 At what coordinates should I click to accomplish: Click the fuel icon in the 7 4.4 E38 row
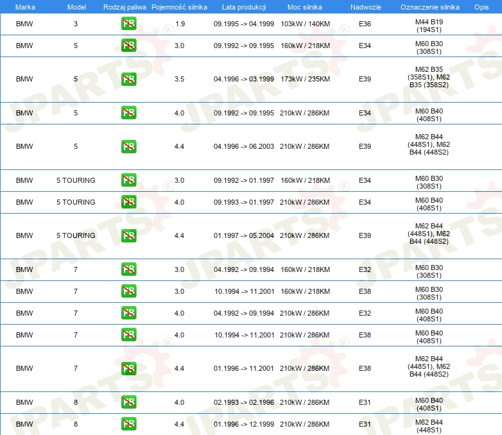click(x=128, y=368)
